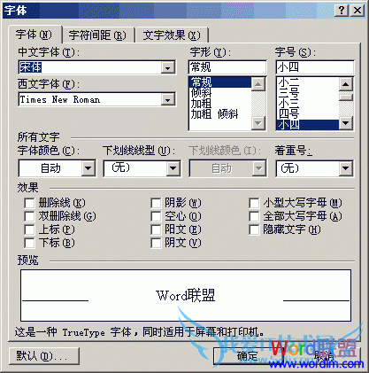Check the 阴影 shadow effect option
369x373 pixels.
point(156,203)
